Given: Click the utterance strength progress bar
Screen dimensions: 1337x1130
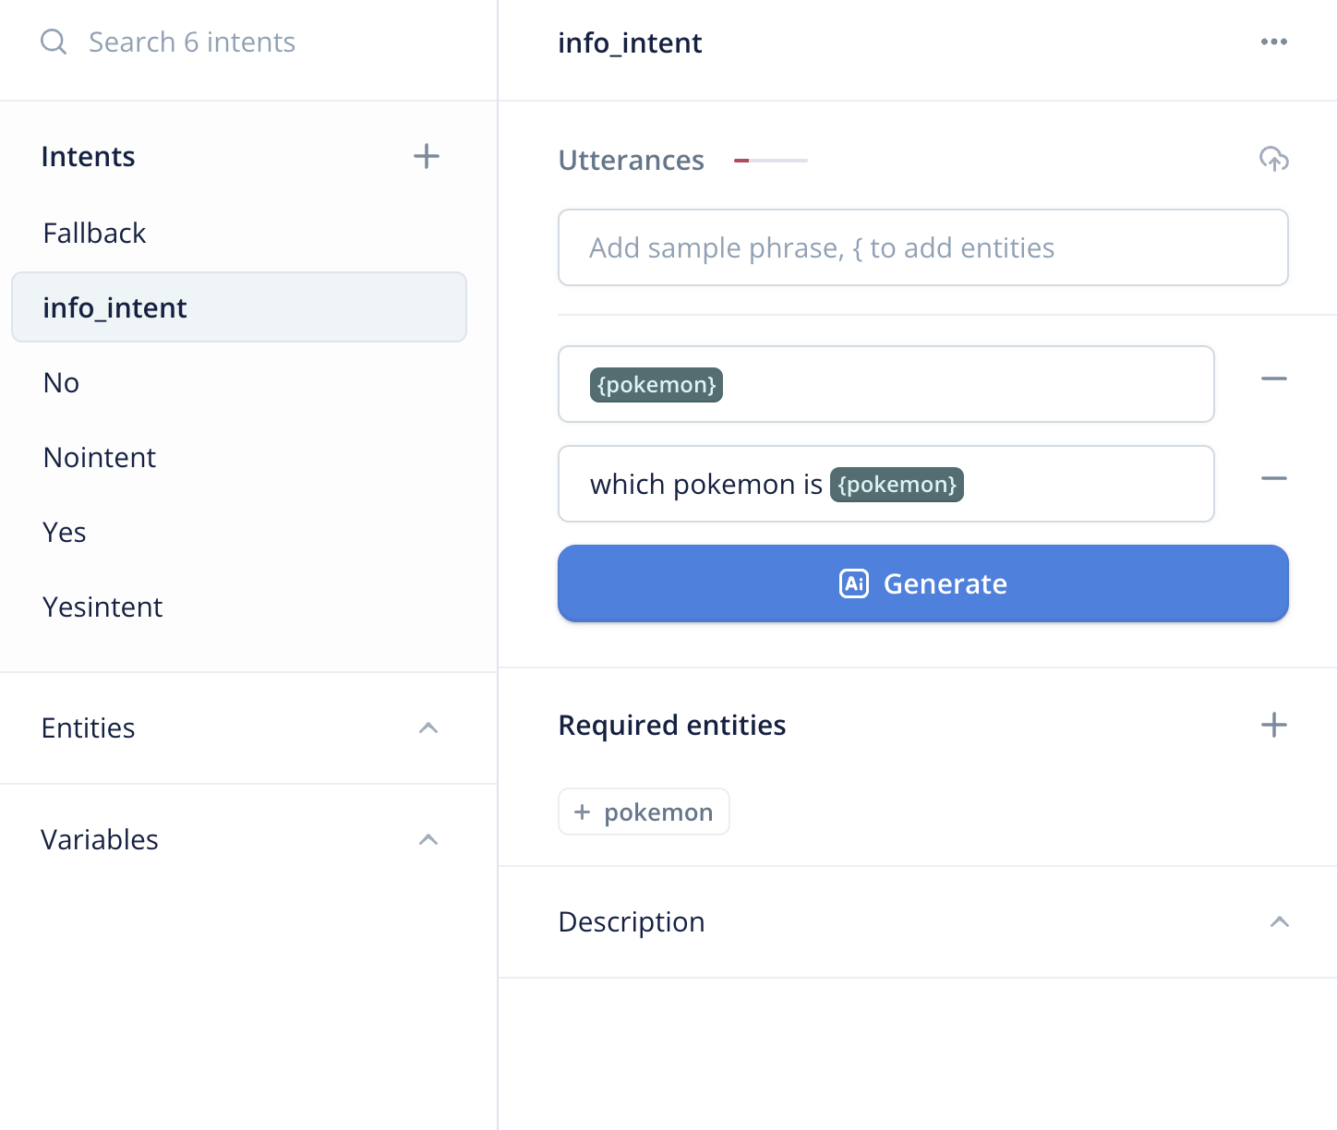Looking at the screenshot, I should (771, 161).
